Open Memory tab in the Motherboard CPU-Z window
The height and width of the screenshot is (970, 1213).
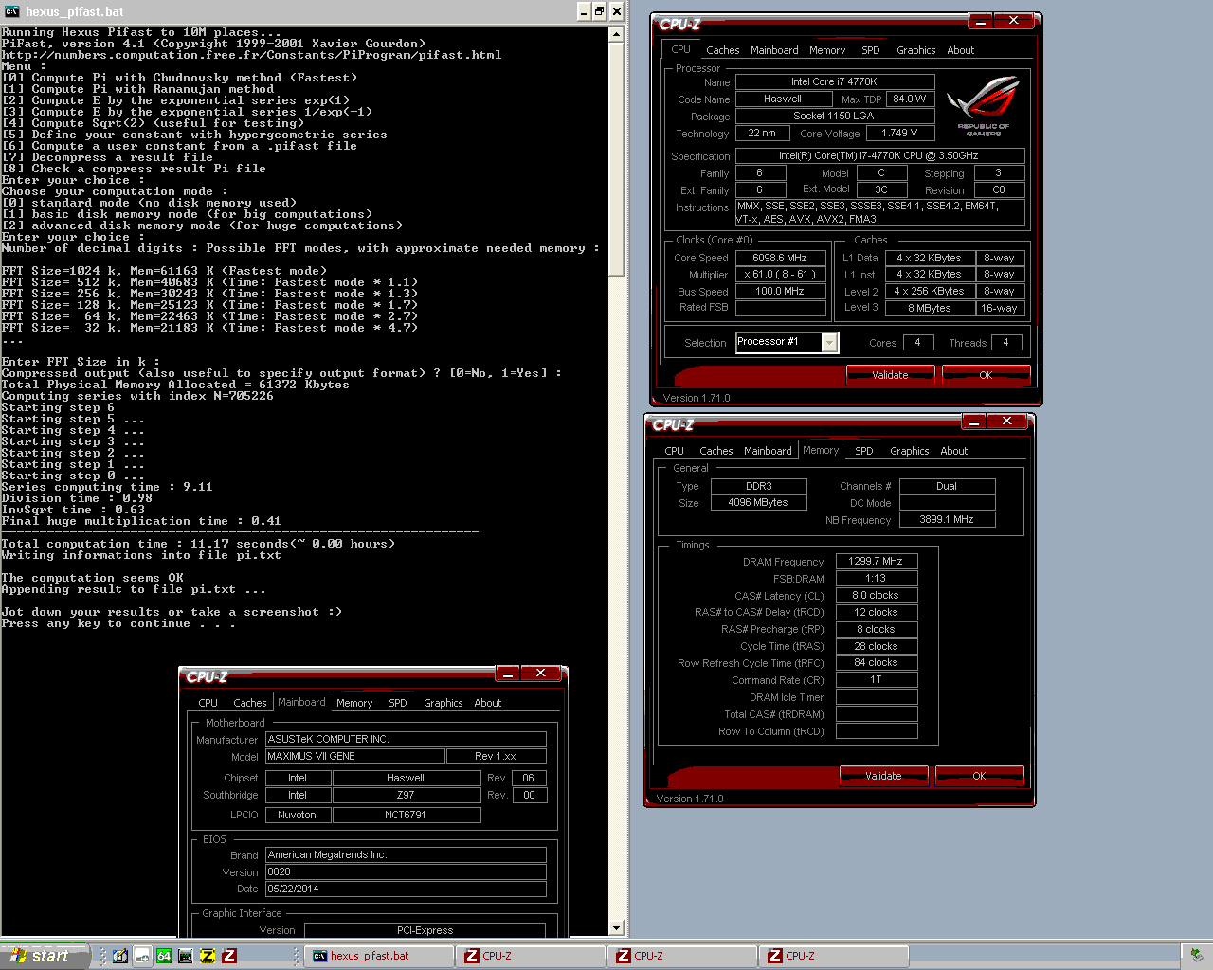click(354, 703)
